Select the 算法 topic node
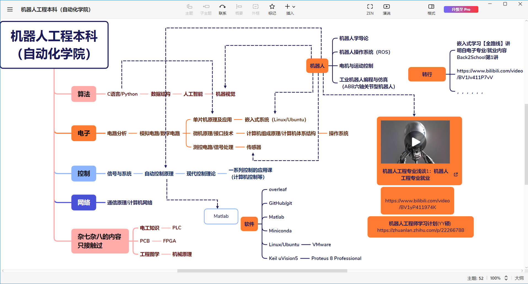The image size is (528, 284). click(84, 94)
